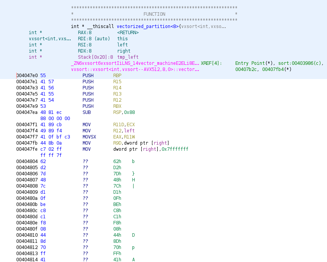327x262 pixels.
Task: Click the SUB mnemonic
Action: pyautogui.click(x=86, y=112)
